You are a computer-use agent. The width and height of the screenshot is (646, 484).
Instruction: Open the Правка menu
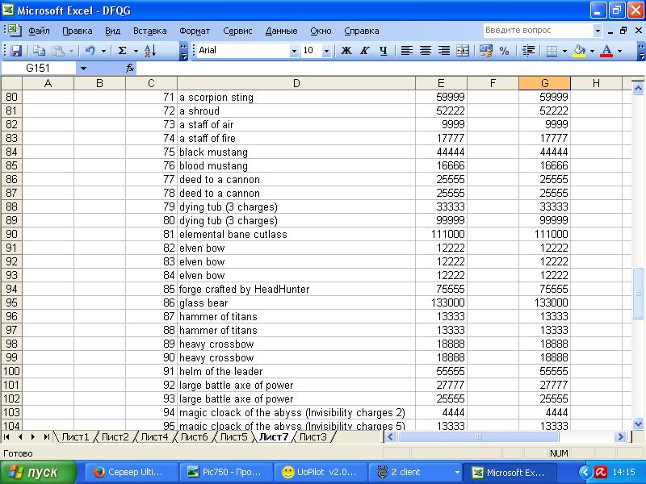click(77, 31)
